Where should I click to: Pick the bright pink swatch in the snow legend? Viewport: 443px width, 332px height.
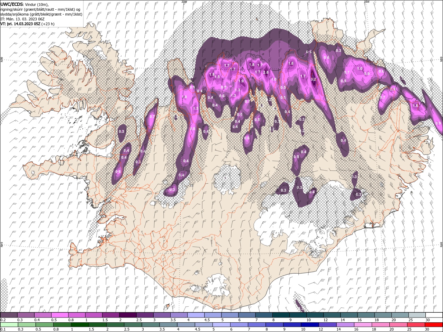(x=60, y=315)
